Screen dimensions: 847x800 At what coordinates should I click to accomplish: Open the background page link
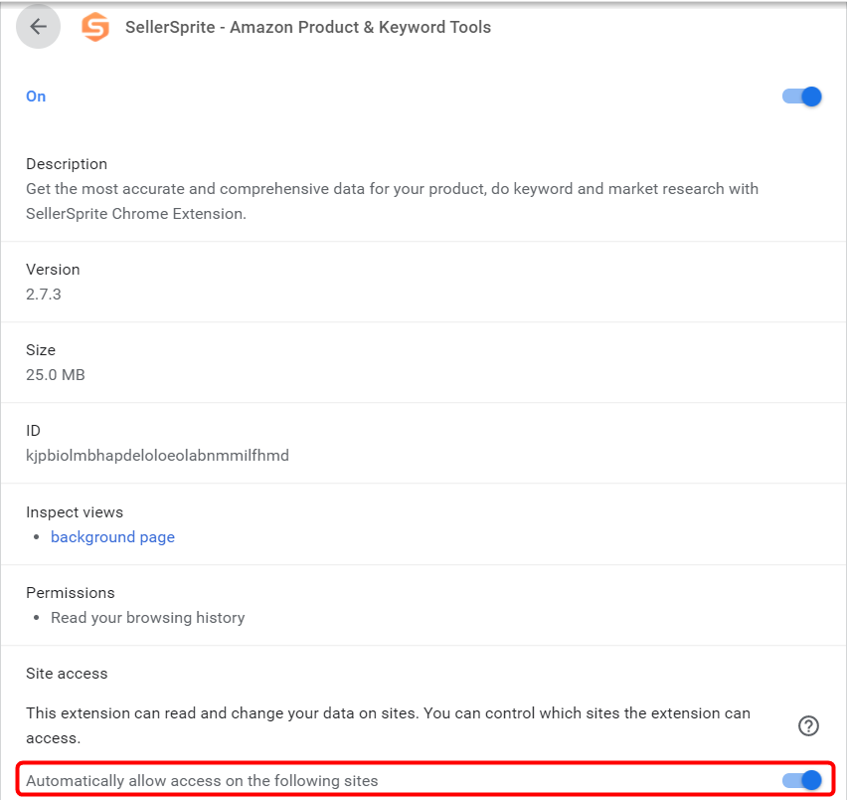[112, 537]
